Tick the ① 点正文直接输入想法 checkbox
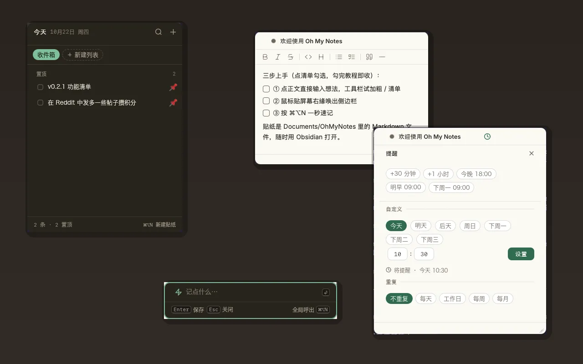583x364 pixels. point(266,89)
